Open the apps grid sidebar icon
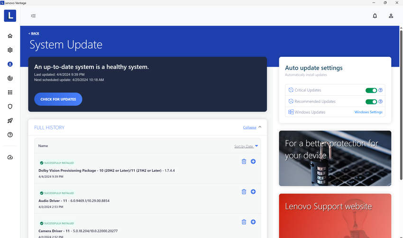 point(10,92)
